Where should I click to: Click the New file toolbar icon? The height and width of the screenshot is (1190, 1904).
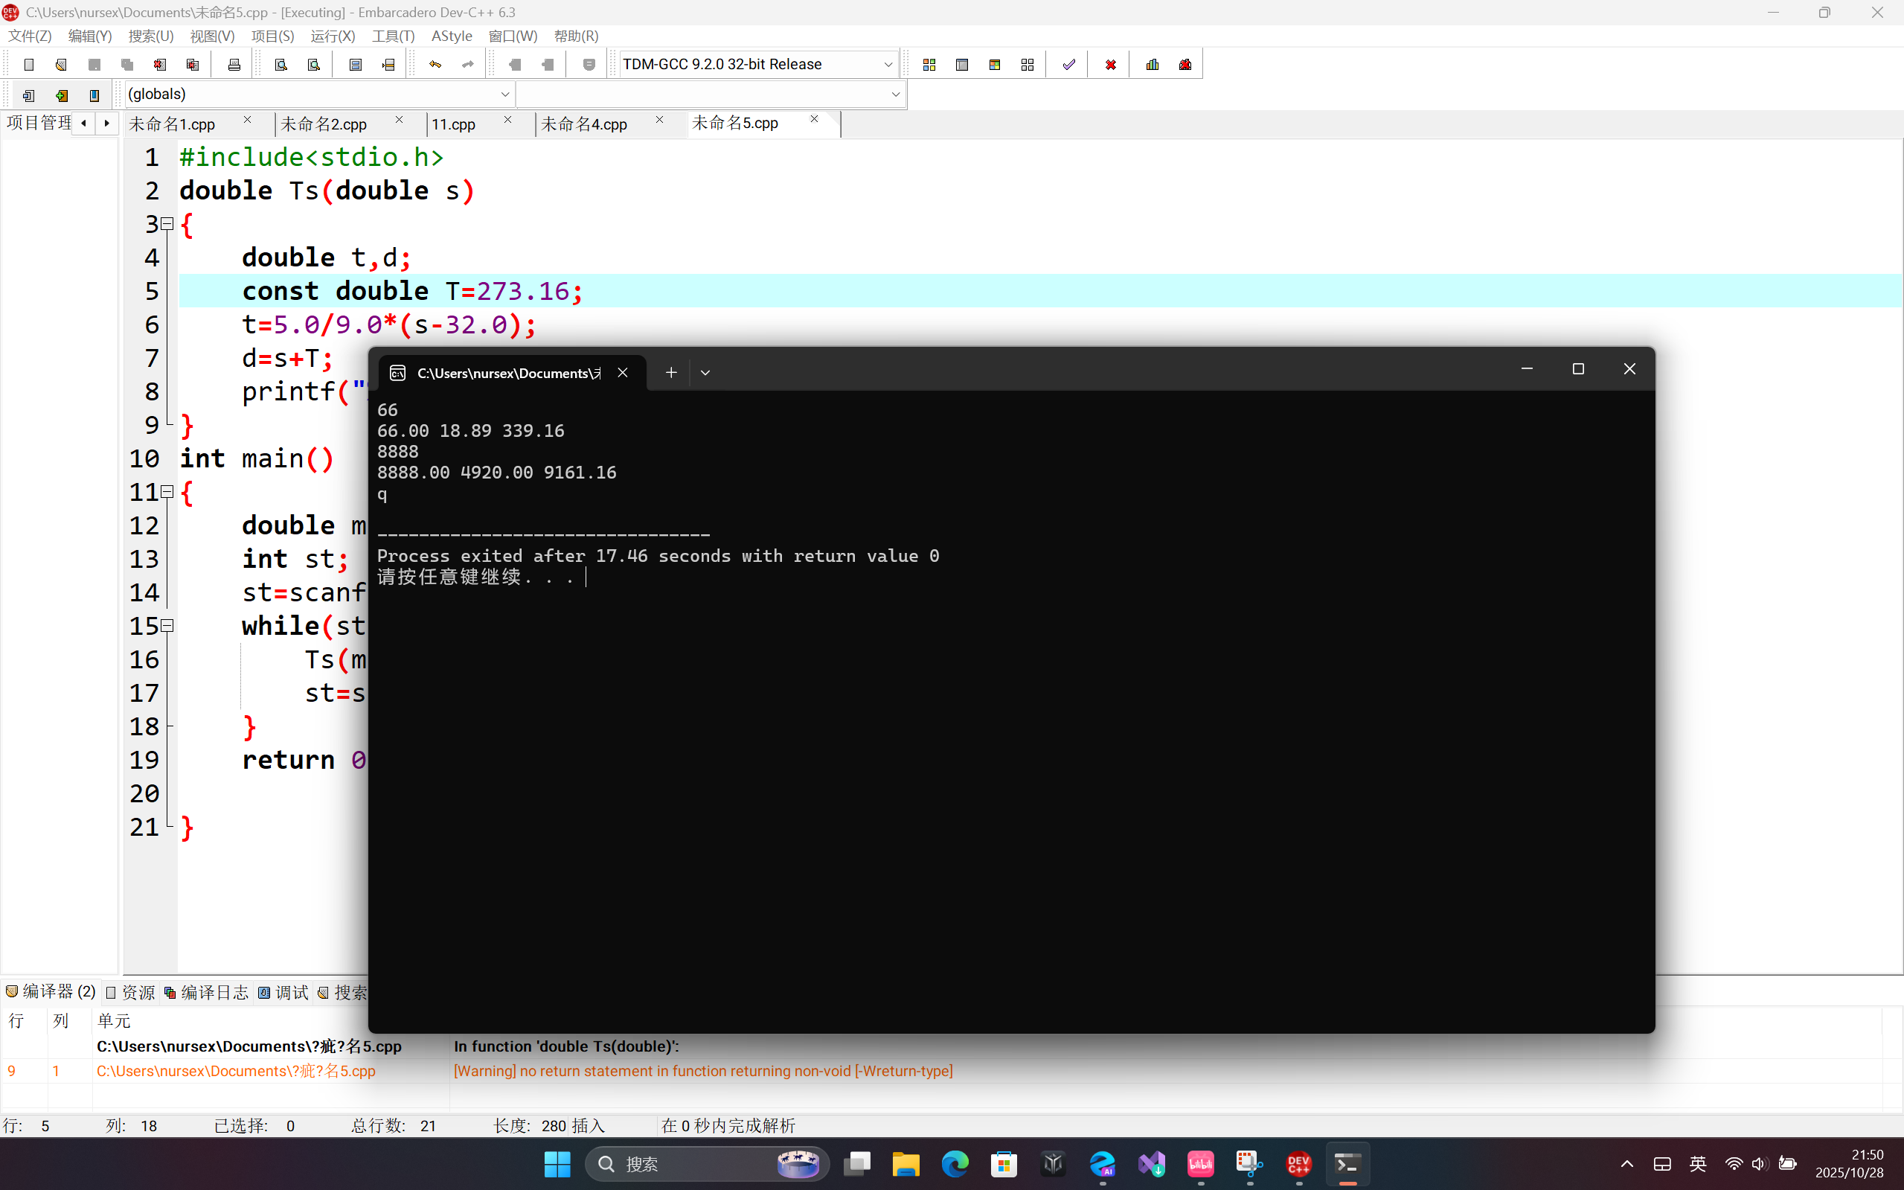[x=29, y=65]
